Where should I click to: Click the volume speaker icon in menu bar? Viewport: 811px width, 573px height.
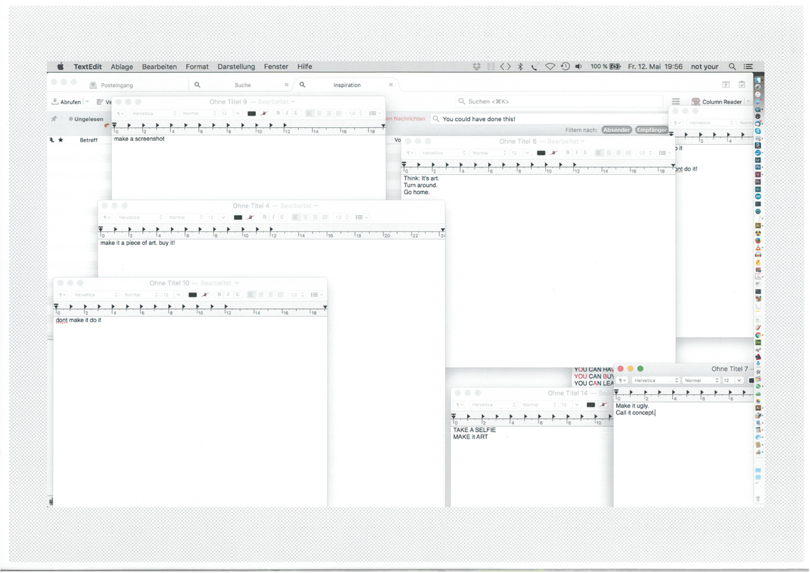point(579,67)
